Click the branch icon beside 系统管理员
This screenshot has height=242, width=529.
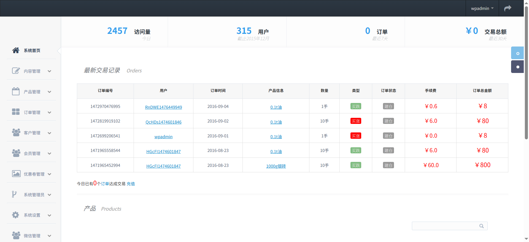[x=14, y=194]
